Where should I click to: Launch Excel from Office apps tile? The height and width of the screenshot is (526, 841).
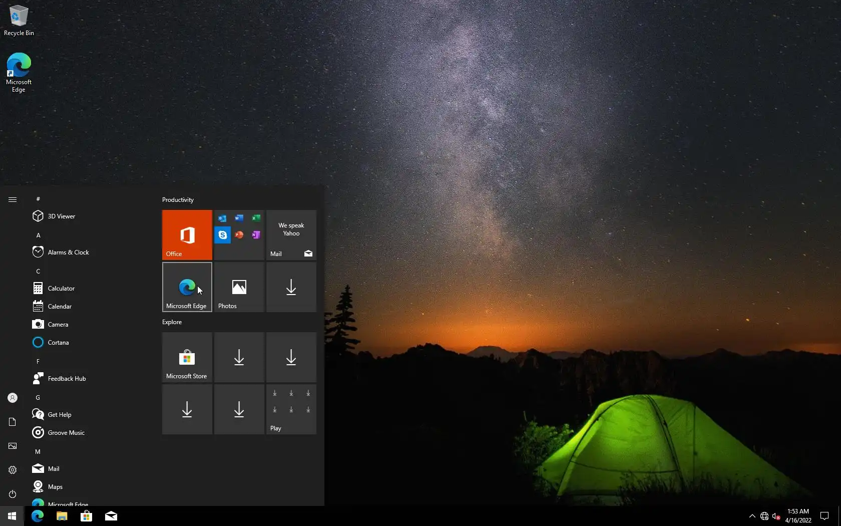point(256,218)
